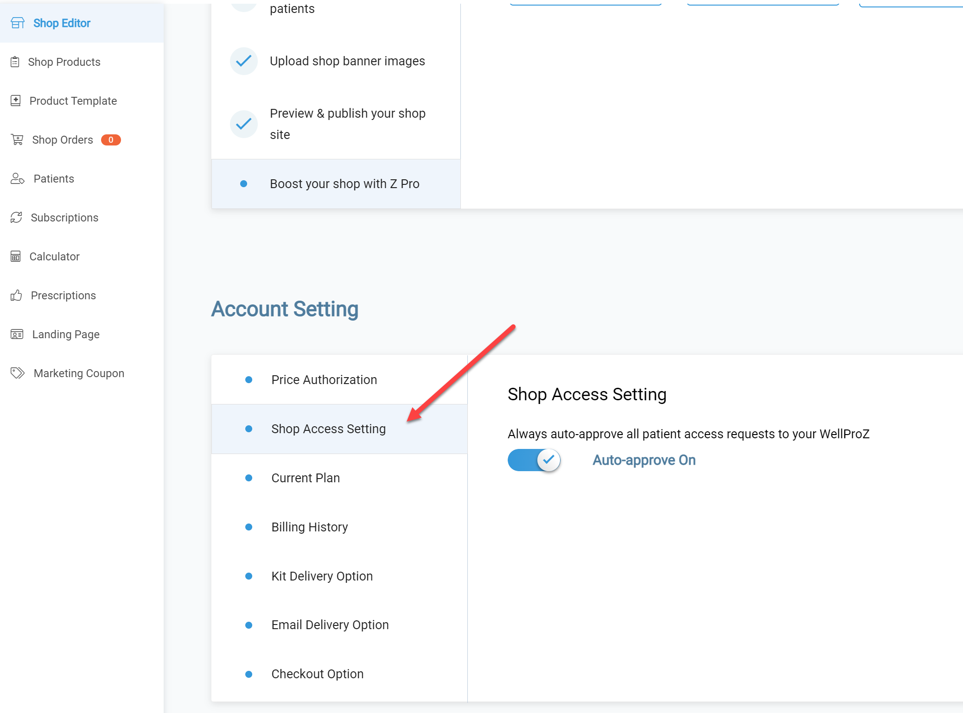The height and width of the screenshot is (713, 963).
Task: Click the Auto-approve On label
Action: (x=644, y=460)
